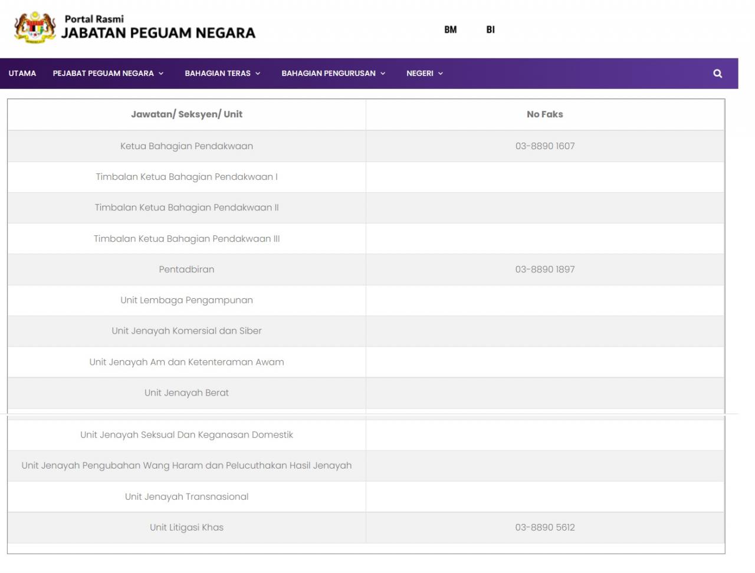Click Unit Jenayah Komersial dan Siber
Image resolution: width=755 pixels, height=573 pixels.
(x=186, y=331)
